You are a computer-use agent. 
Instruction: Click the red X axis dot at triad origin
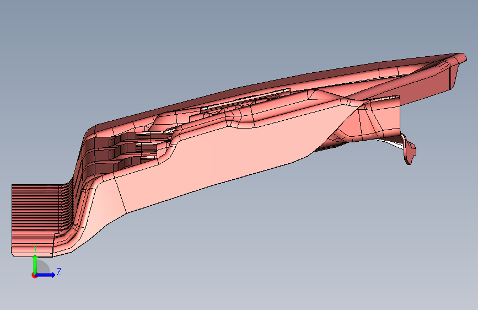tap(34, 275)
